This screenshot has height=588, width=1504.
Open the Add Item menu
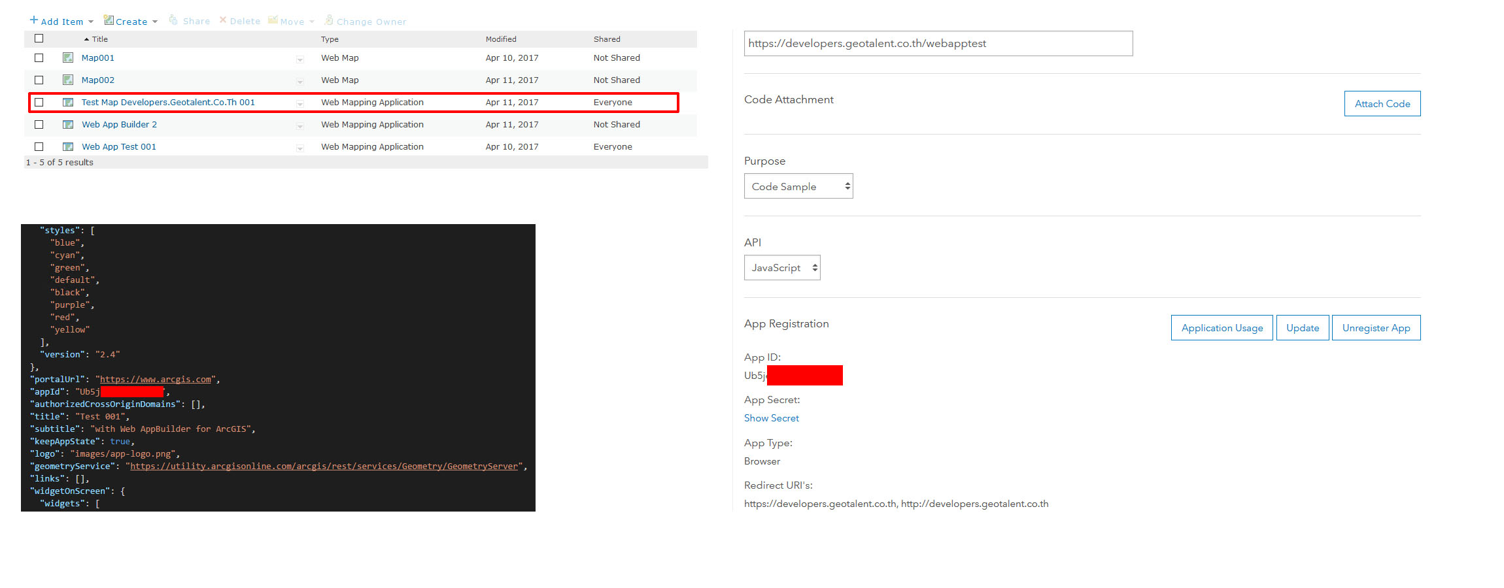tap(61, 21)
